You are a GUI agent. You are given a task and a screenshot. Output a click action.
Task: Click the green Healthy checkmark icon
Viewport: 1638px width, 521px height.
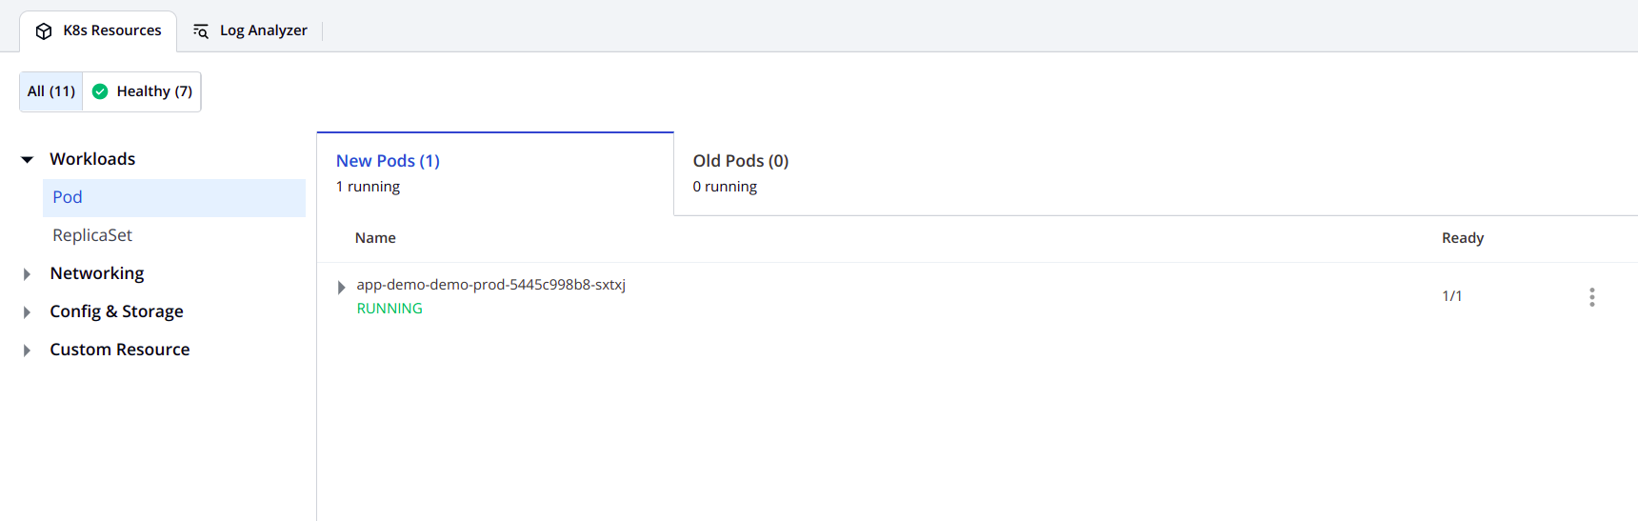coord(100,91)
